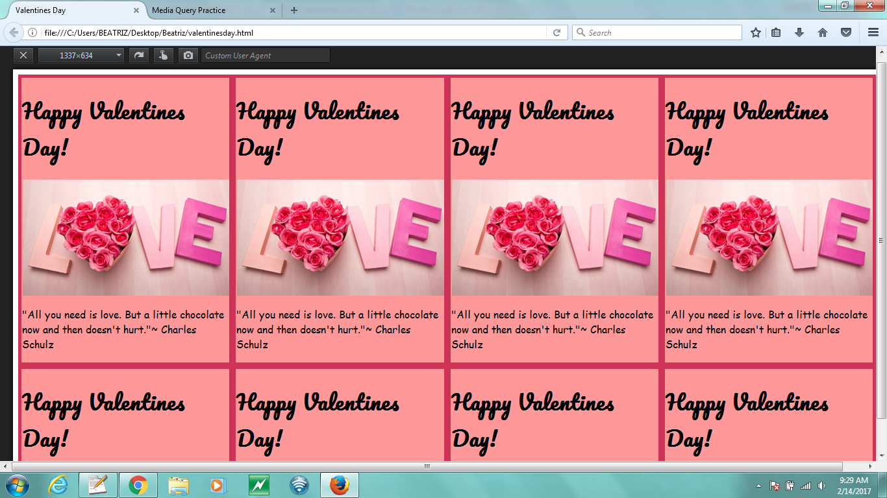Focus the Custom User Agent field
This screenshot has height=498, width=887.
click(266, 56)
